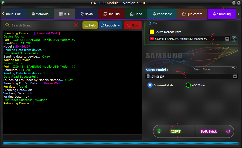Close the UAT FRP Module window
The height and width of the screenshot is (148, 242).
239,3
